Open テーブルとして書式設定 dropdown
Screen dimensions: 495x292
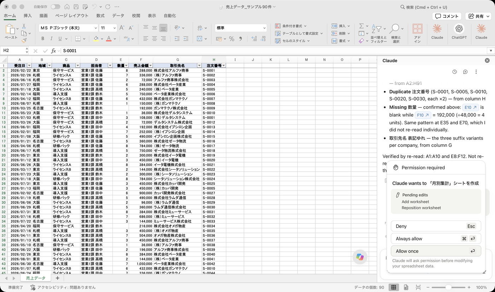coord(299,34)
